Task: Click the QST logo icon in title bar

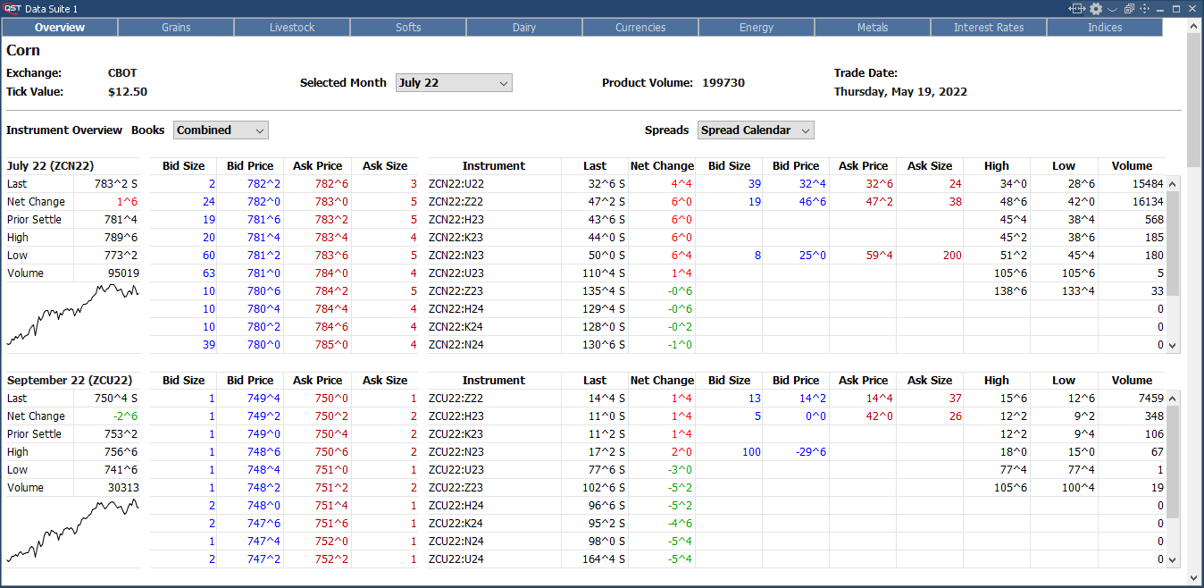Action: 13,8
